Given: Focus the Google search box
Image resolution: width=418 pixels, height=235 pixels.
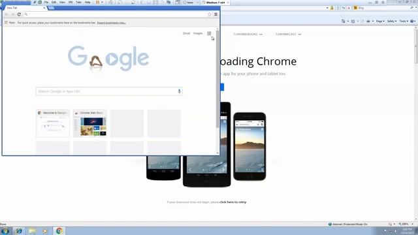Looking at the screenshot, I should pyautogui.click(x=109, y=91).
